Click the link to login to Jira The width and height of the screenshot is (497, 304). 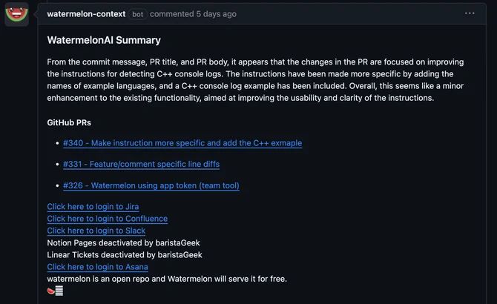[x=93, y=207]
